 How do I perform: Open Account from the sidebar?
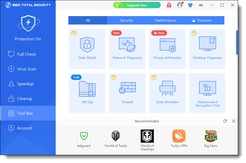(28, 128)
